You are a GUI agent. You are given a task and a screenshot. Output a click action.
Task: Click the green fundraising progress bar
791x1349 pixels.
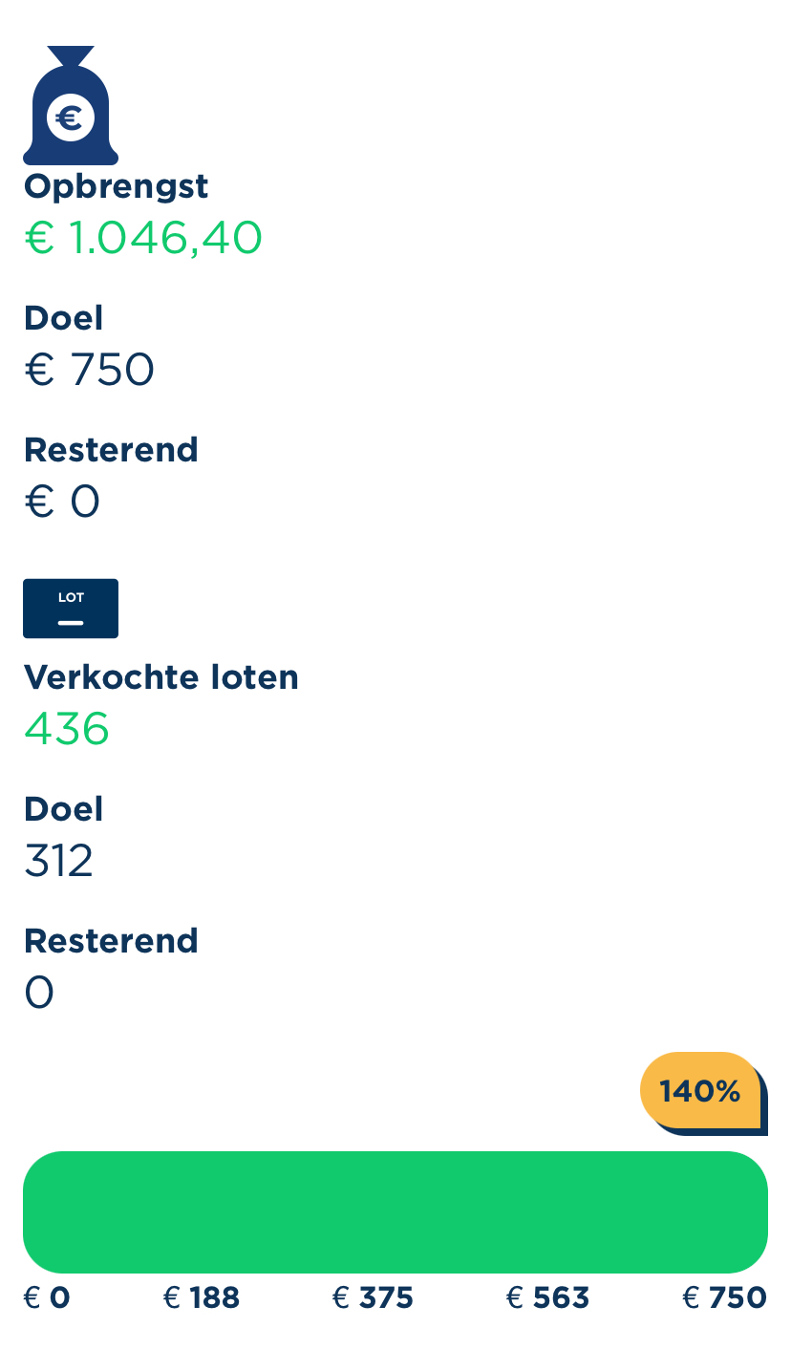[395, 1211]
